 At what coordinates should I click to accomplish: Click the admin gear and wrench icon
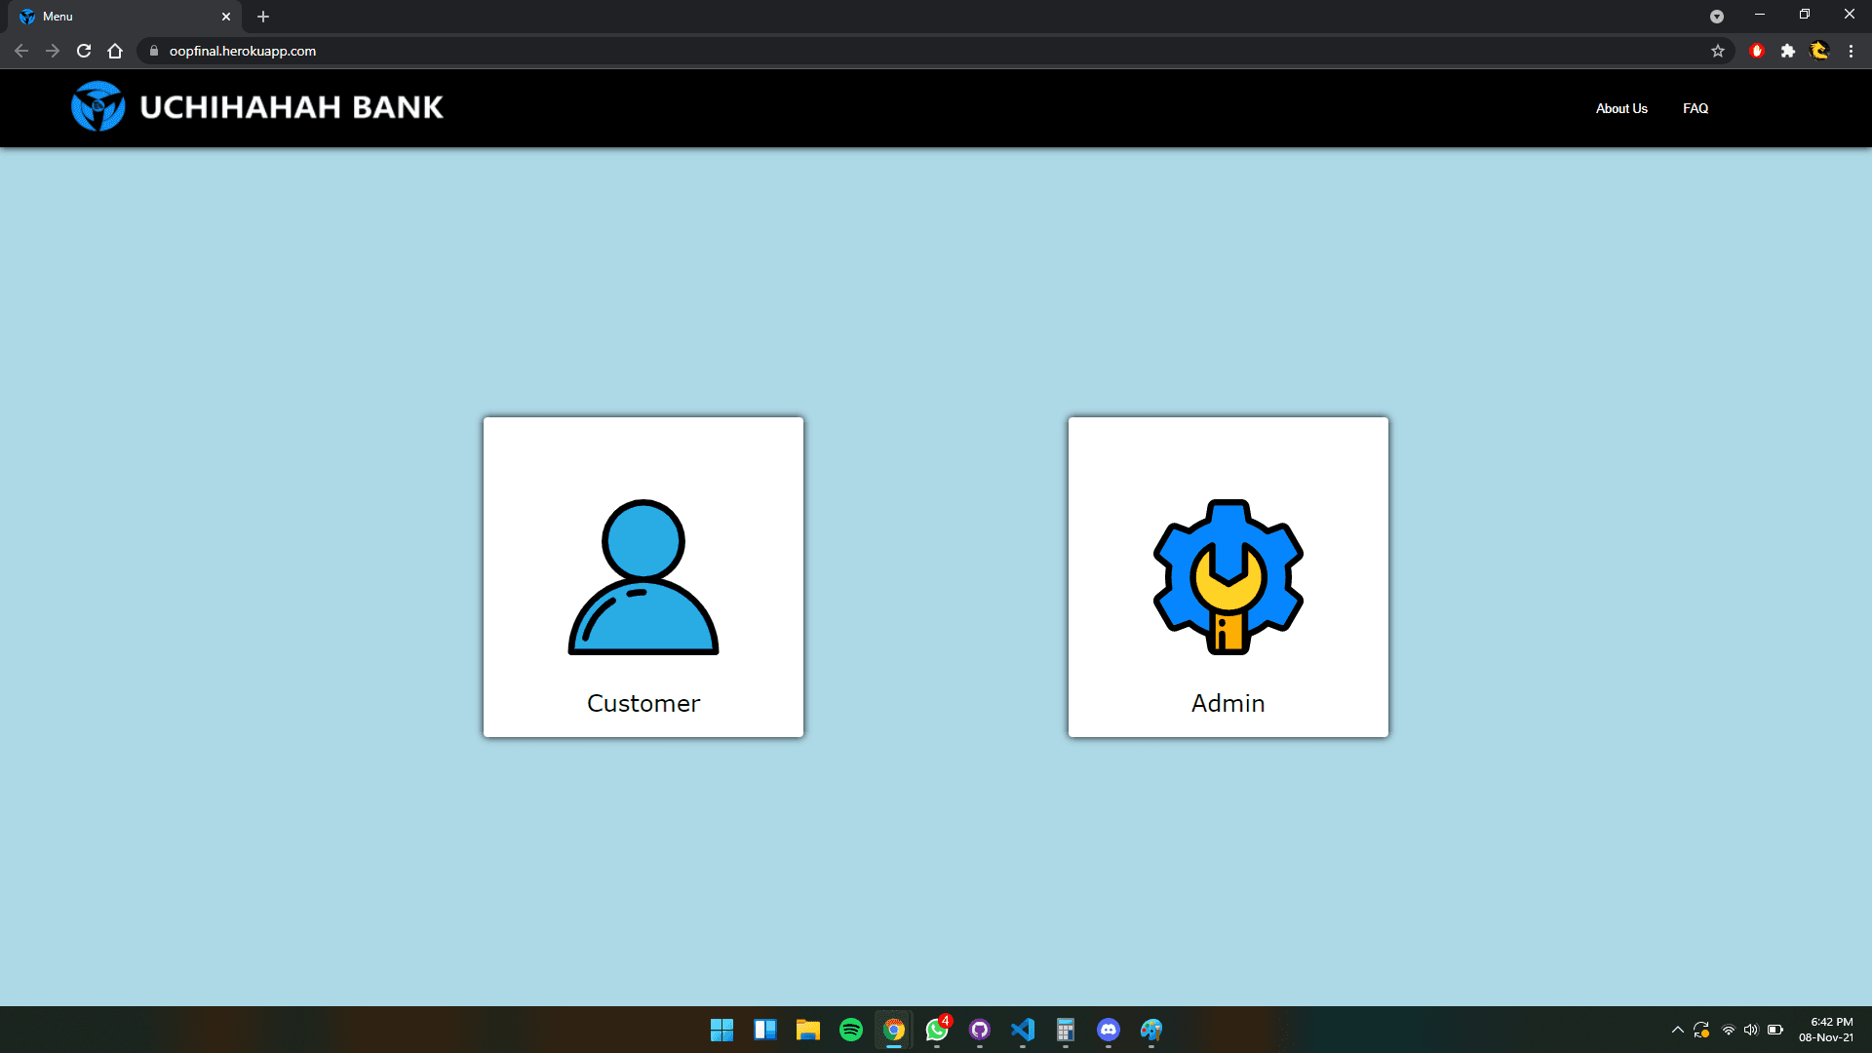(x=1228, y=577)
